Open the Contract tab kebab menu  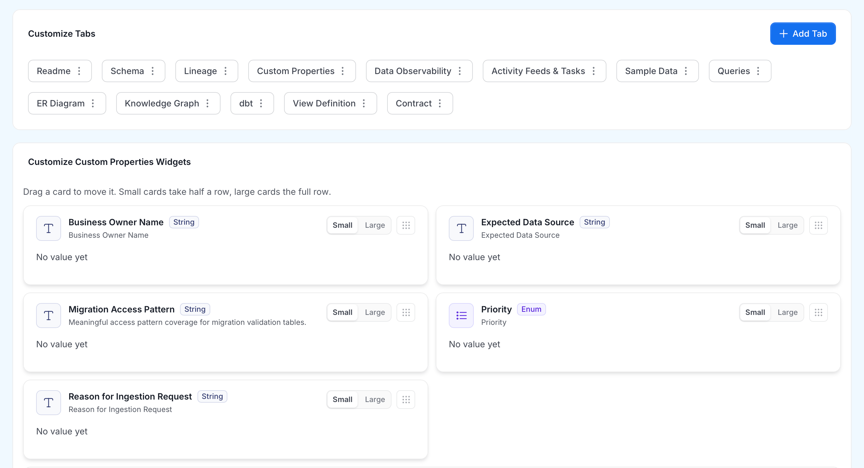440,104
